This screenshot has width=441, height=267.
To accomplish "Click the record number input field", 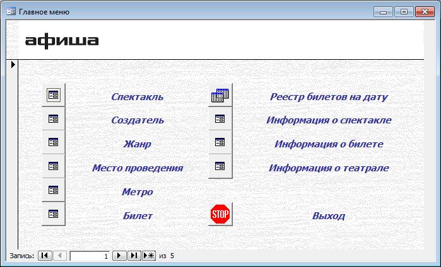I will 89,256.
